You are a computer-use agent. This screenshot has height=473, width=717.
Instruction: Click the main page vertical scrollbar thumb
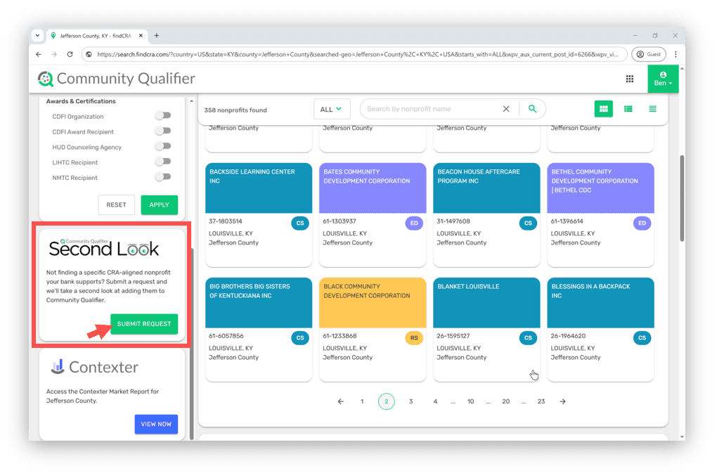[682, 198]
